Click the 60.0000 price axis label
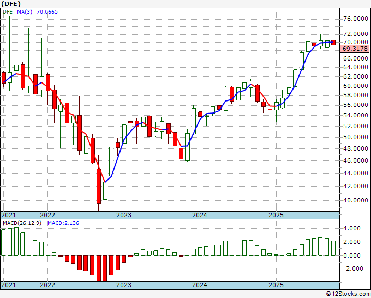The height and width of the screenshot is (298, 371). pos(355,86)
